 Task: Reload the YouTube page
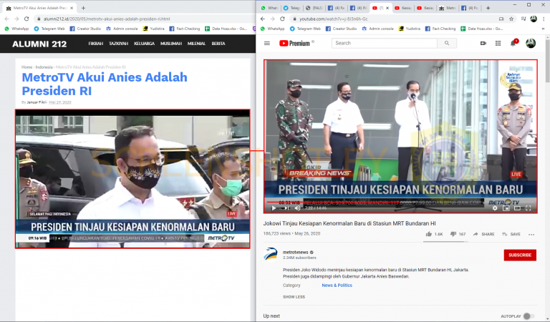pos(282,19)
